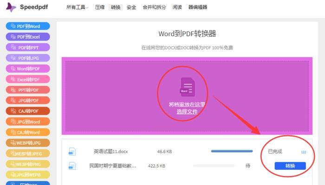Select JPG转PDF in sidebar
The image size is (325, 185).
(28, 100)
